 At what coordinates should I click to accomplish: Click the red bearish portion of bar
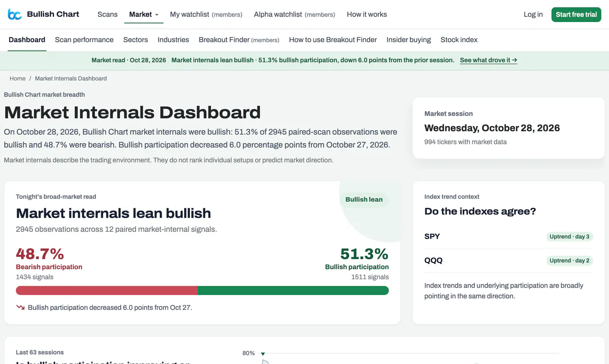point(106,290)
